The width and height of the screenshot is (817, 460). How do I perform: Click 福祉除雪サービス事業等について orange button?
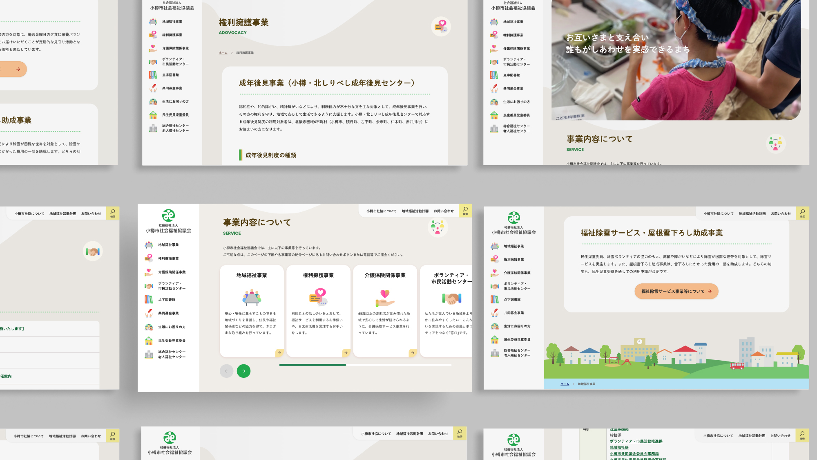click(x=676, y=291)
